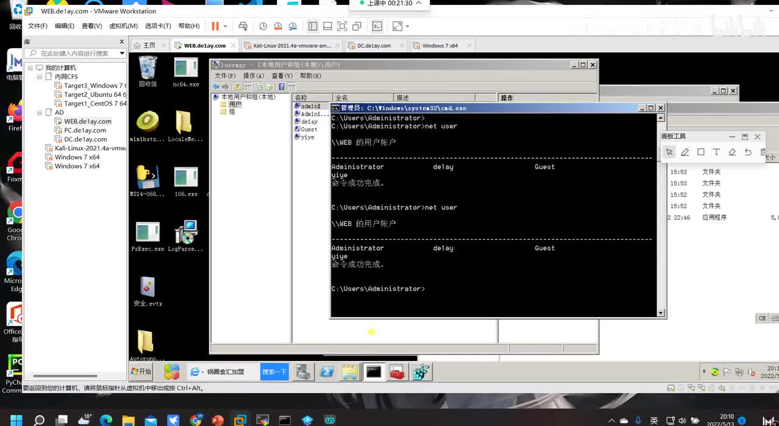This screenshot has height=426, width=779.
Task: Open the console view icon
Action: [x=377, y=26]
